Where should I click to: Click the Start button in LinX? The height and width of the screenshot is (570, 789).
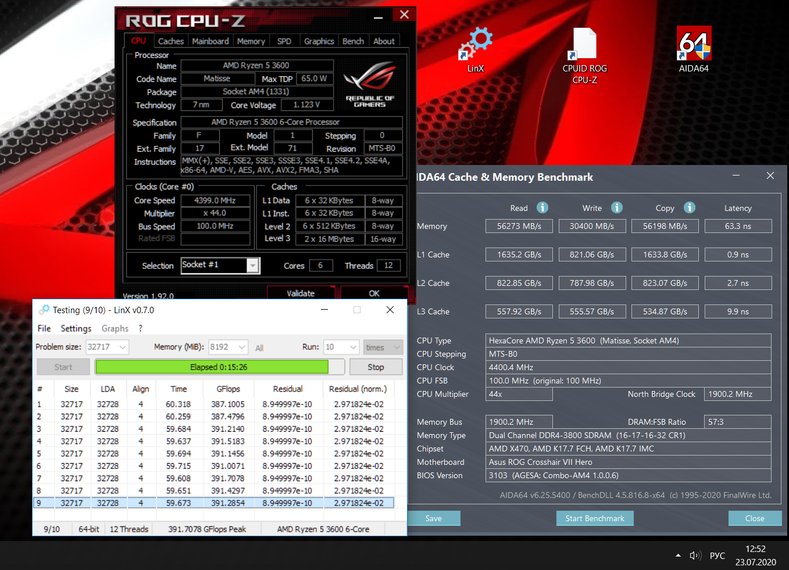coord(63,367)
